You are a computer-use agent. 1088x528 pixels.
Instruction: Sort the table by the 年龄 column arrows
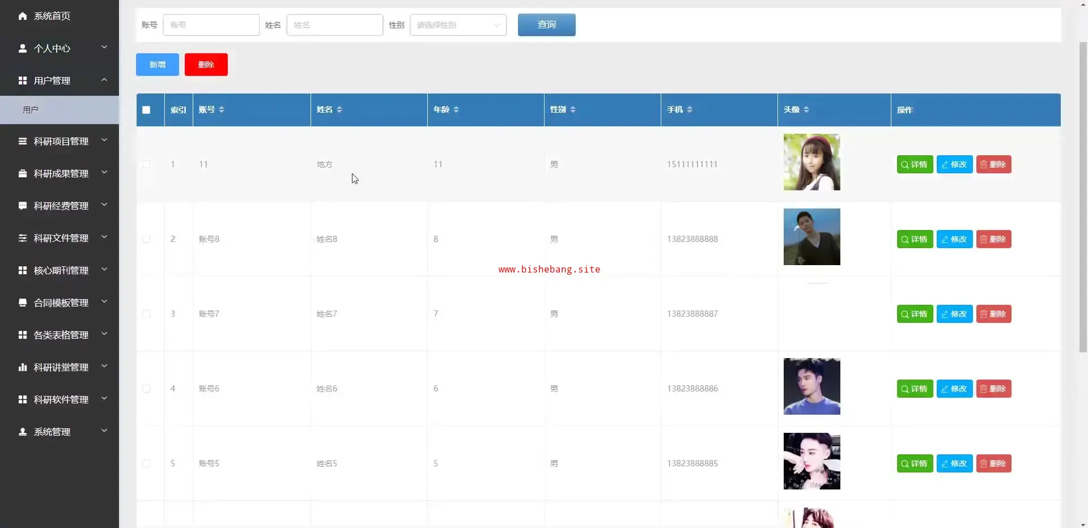(x=456, y=109)
